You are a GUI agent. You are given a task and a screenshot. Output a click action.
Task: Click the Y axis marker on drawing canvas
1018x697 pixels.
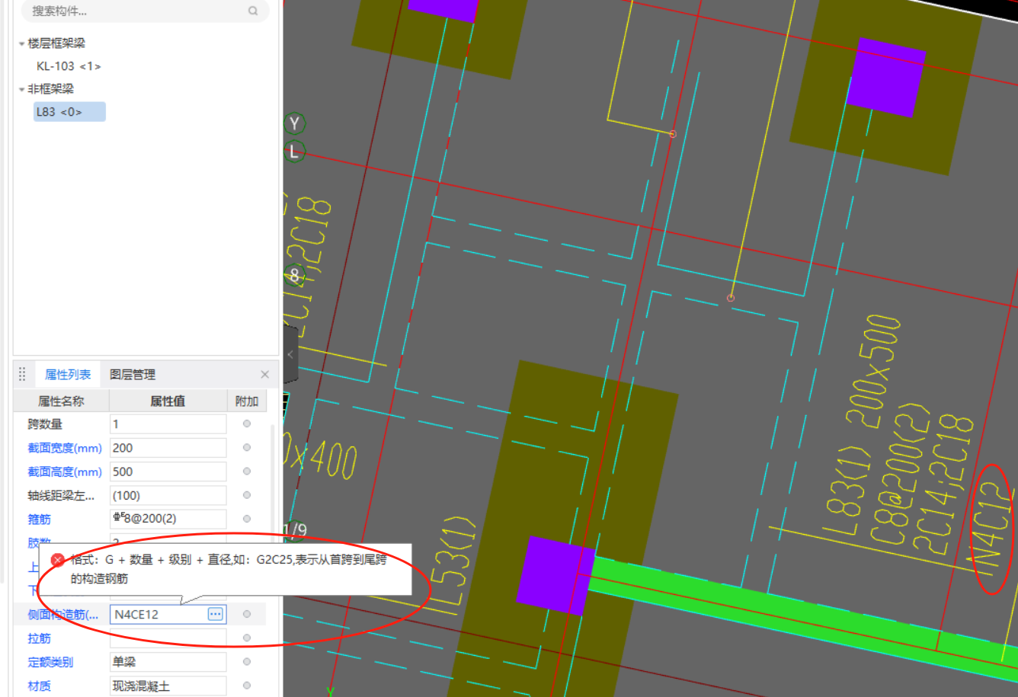click(x=294, y=123)
